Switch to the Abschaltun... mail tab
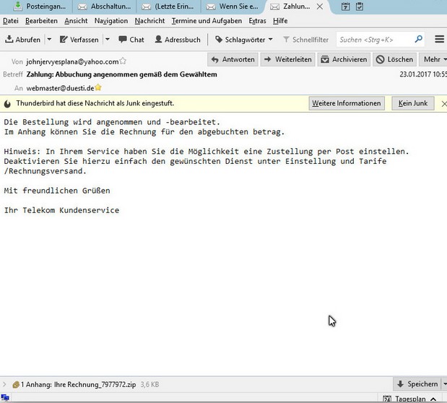Image resolution: width=447 pixels, height=403 pixels. (x=104, y=6)
